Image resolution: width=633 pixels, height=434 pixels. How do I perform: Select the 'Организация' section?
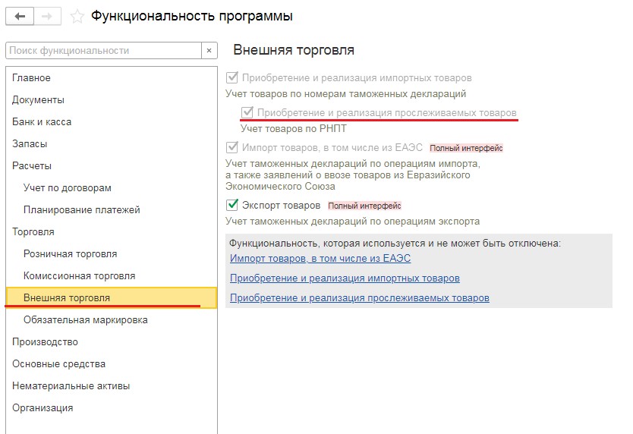(x=43, y=408)
